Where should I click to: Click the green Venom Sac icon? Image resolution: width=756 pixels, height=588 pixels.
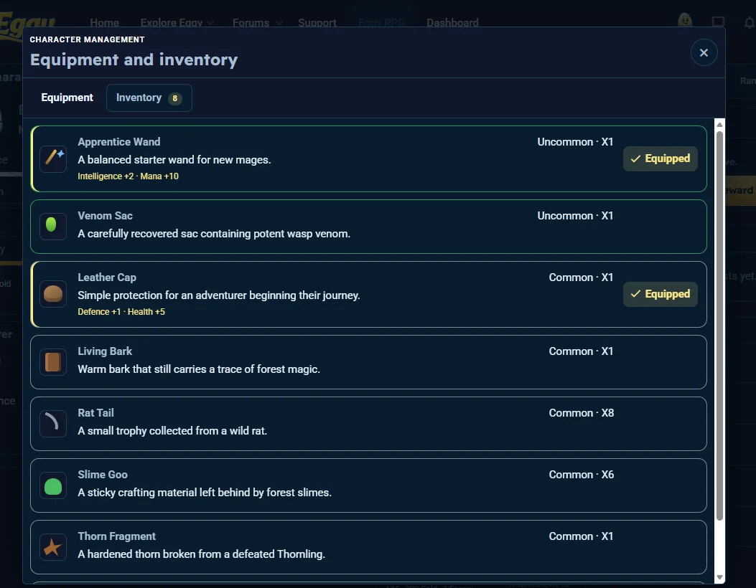tap(53, 227)
